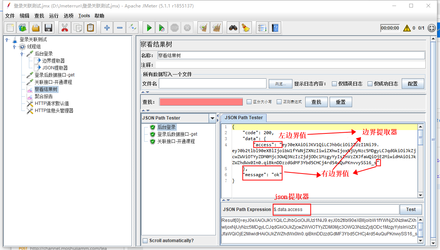This screenshot has width=440, height=250.
Task: Select HTTP请求默认值 tree node
Action: [x=52, y=104]
